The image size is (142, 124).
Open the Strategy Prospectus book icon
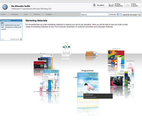pos(111,5)
